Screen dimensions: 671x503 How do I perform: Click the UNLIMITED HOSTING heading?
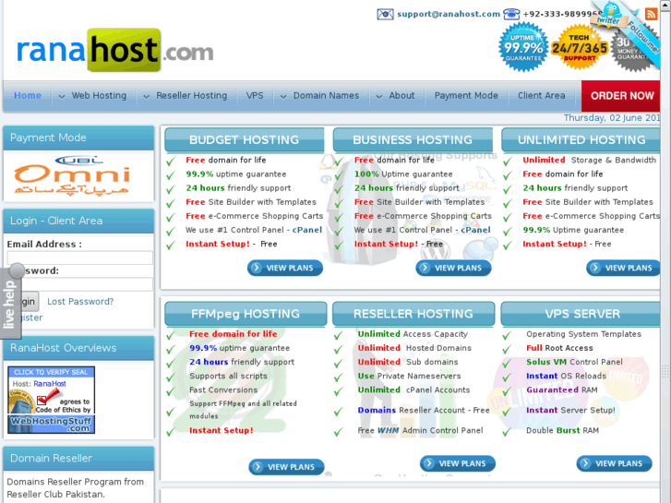point(581,139)
